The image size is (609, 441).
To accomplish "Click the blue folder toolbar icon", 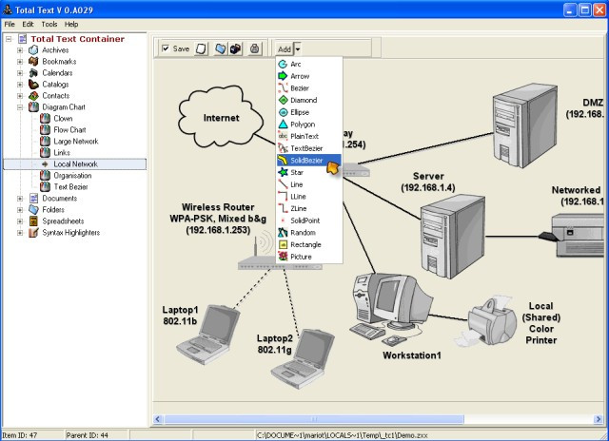I will [x=221, y=48].
